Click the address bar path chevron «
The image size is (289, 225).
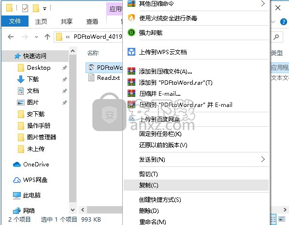[68, 37]
